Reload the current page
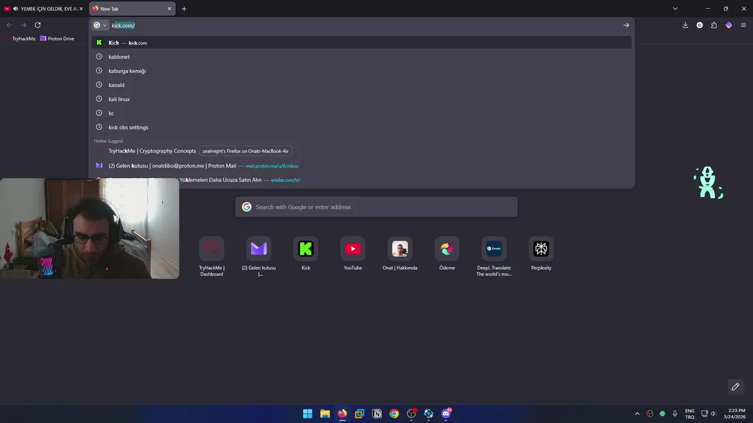The width and height of the screenshot is (753, 423). pos(38,25)
